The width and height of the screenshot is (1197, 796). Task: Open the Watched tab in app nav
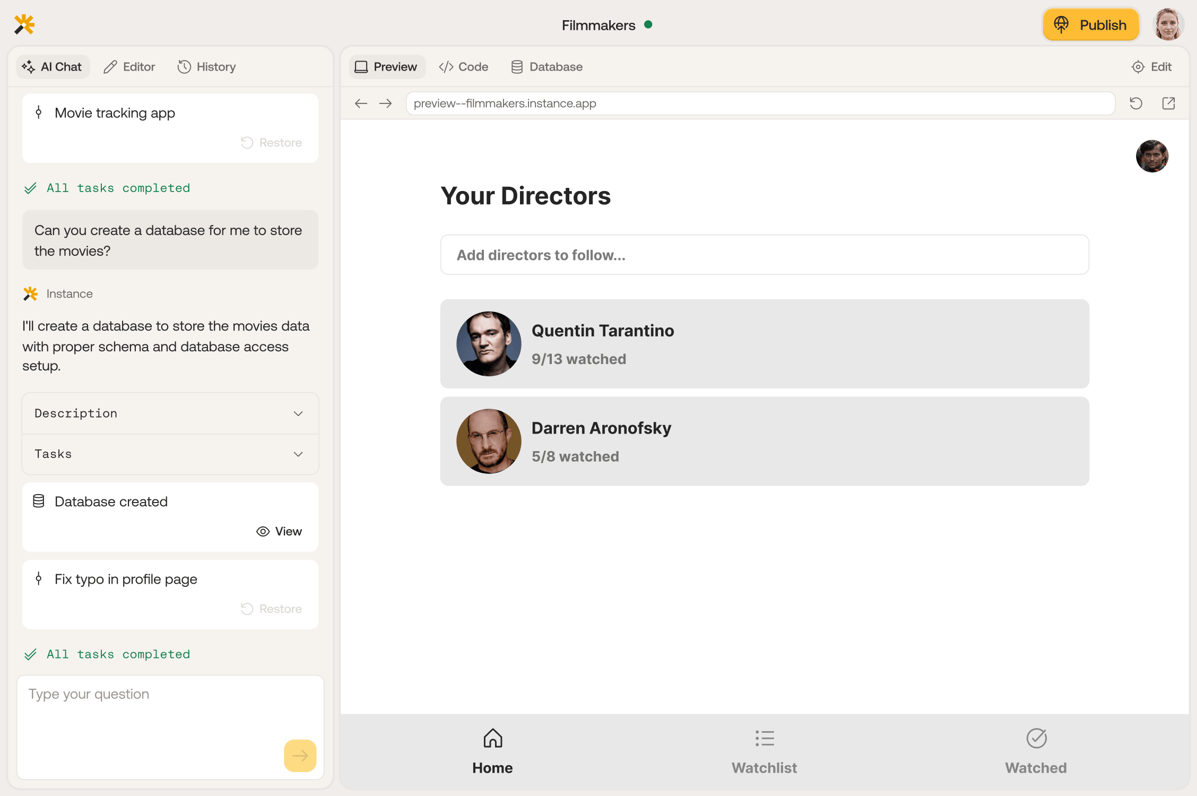click(1036, 751)
